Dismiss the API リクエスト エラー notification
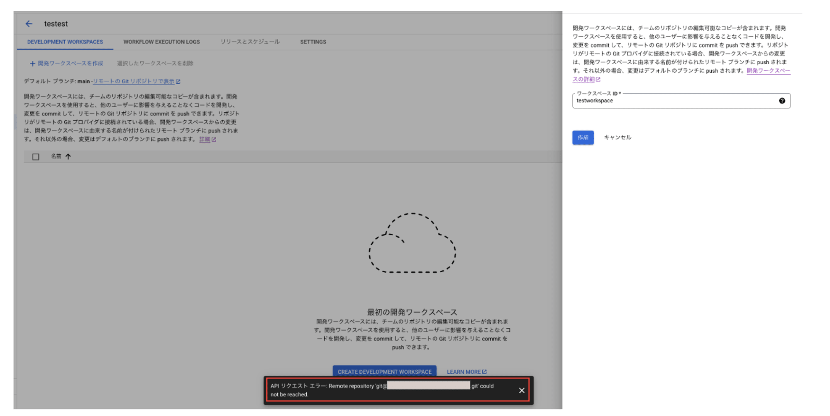The image size is (830, 416). pyautogui.click(x=522, y=390)
